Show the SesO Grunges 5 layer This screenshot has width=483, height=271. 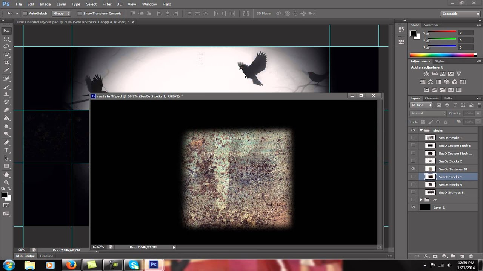coord(413,193)
